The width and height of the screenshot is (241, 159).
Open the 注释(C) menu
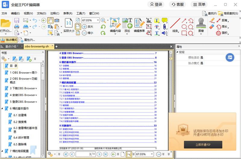pyautogui.click(x=55, y=13)
